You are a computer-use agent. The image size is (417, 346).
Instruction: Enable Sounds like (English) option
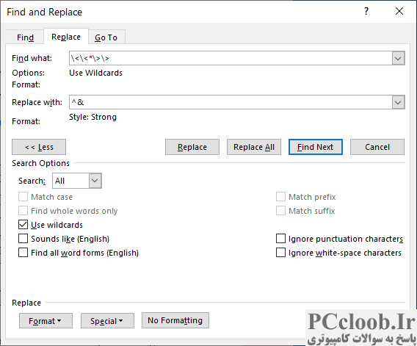pyautogui.click(x=23, y=239)
